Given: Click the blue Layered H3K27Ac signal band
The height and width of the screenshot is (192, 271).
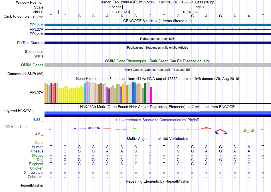Looking at the screenshot, I should (x=157, y=113).
